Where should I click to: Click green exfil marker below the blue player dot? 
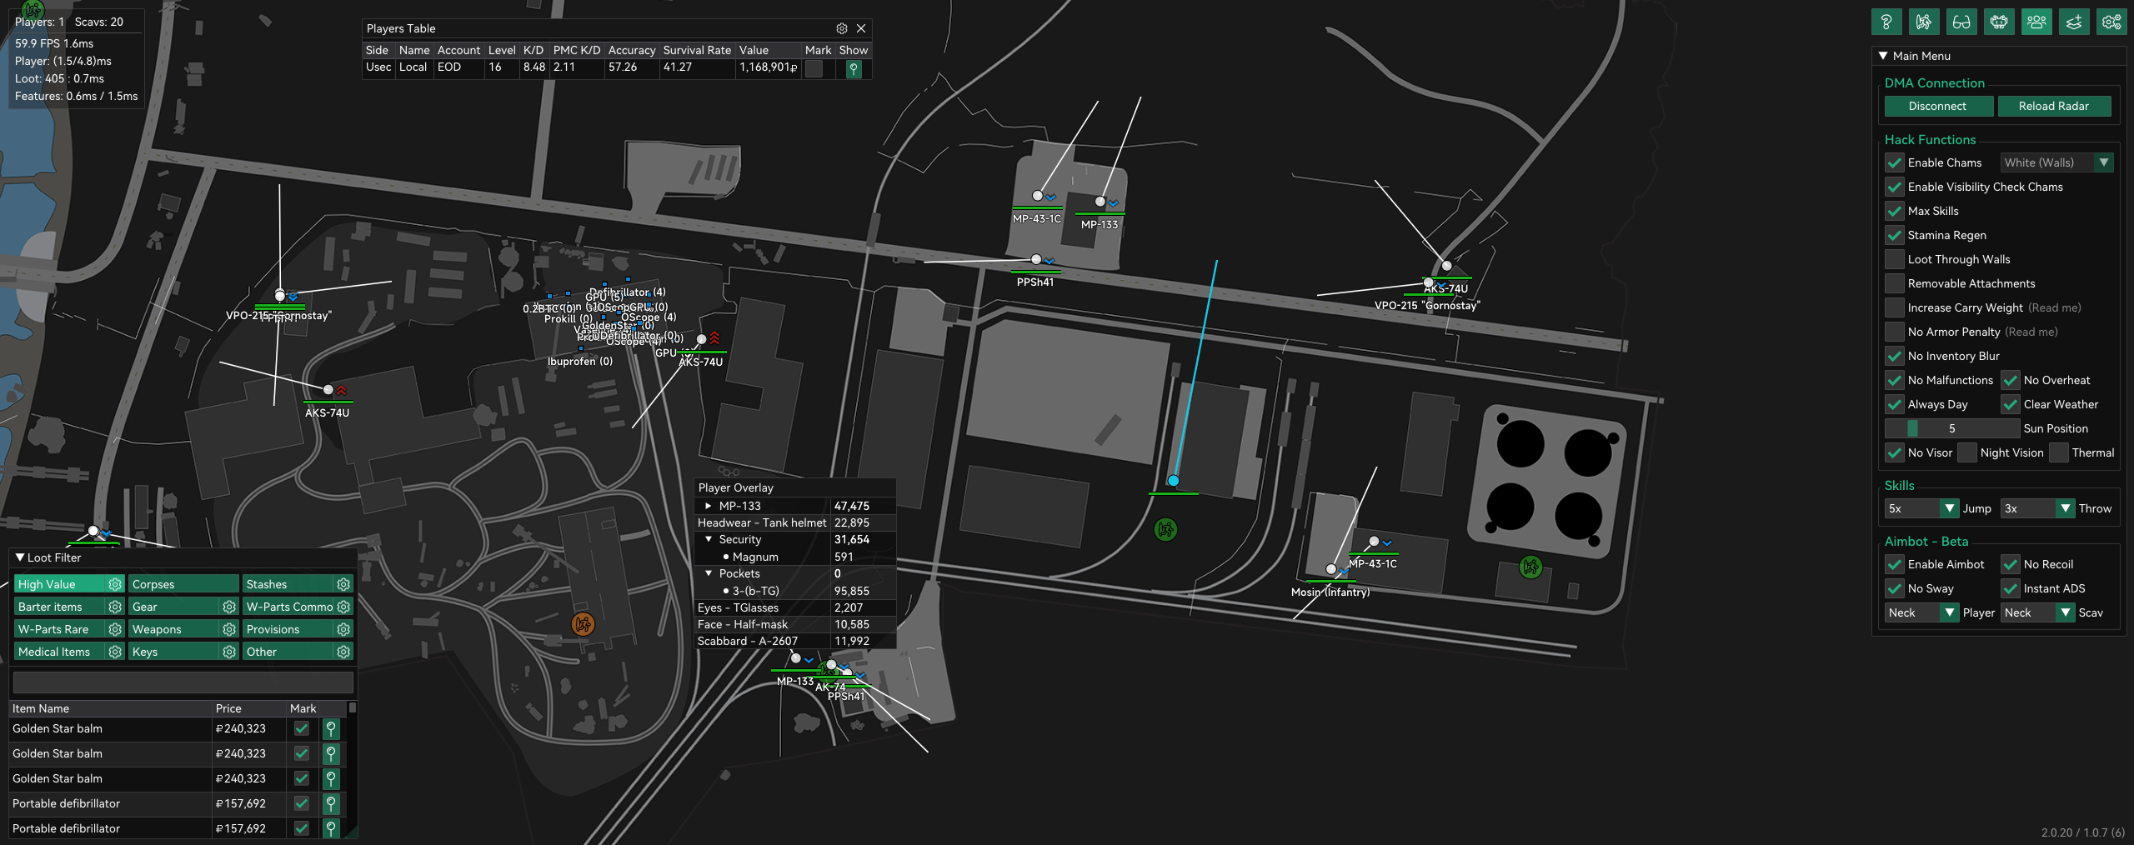[1165, 529]
